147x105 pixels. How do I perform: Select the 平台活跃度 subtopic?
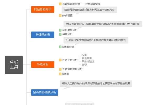pos(88,61)
